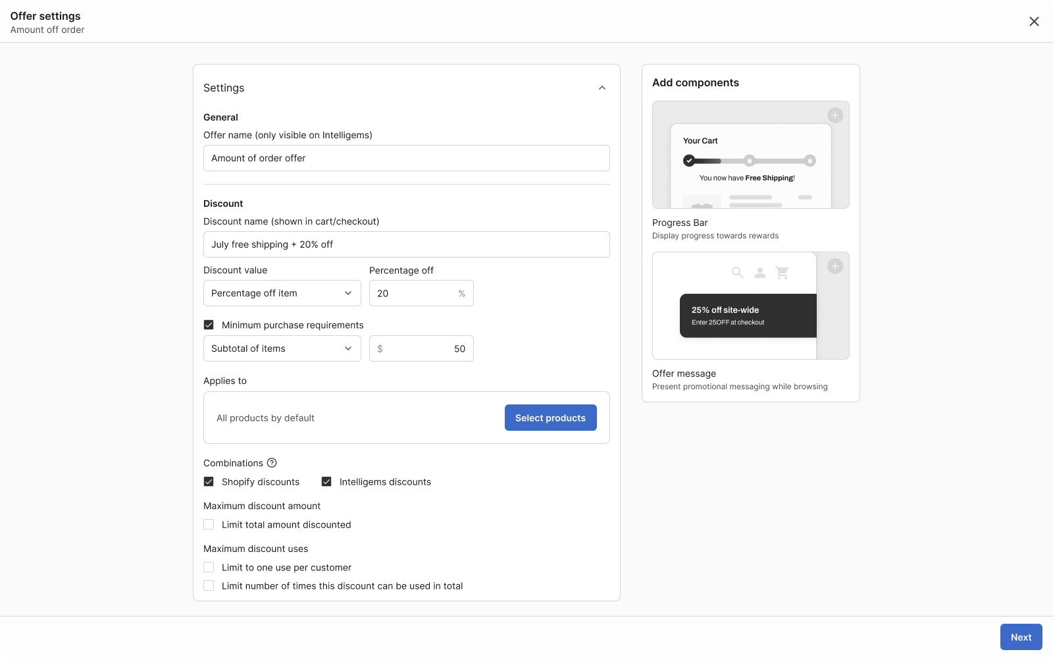1053x658 pixels.
Task: Click the account person icon in preview
Action: 759,273
